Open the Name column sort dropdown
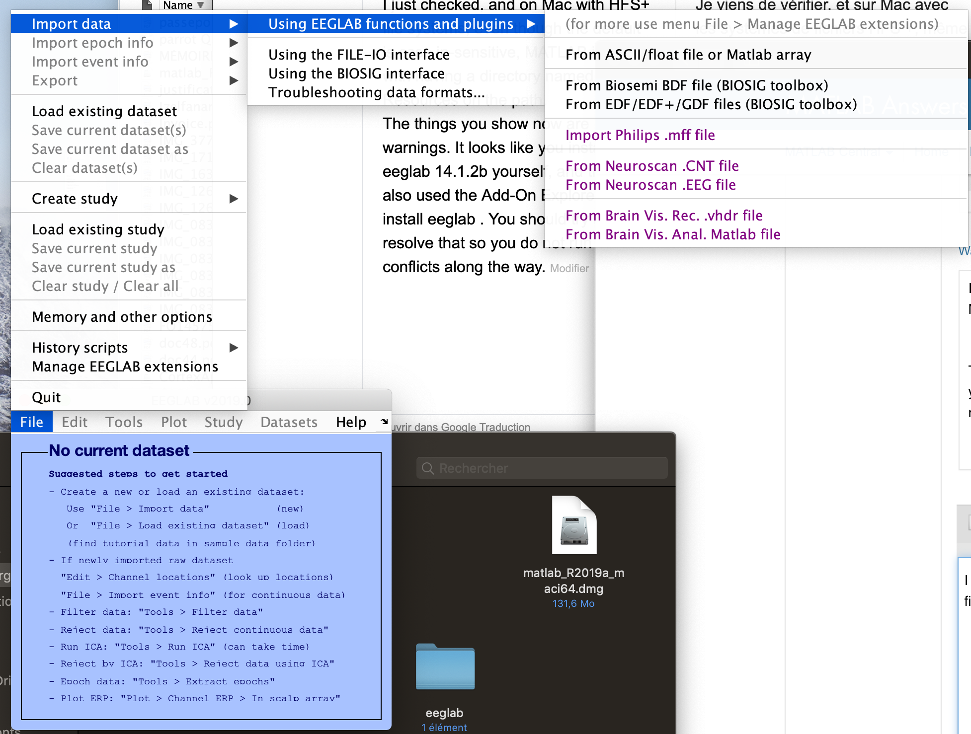Image resolution: width=971 pixels, height=734 pixels. click(200, 5)
